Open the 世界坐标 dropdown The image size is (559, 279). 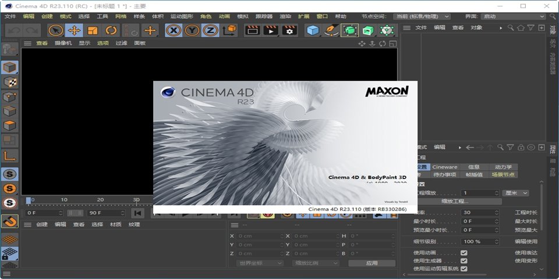coord(260,263)
